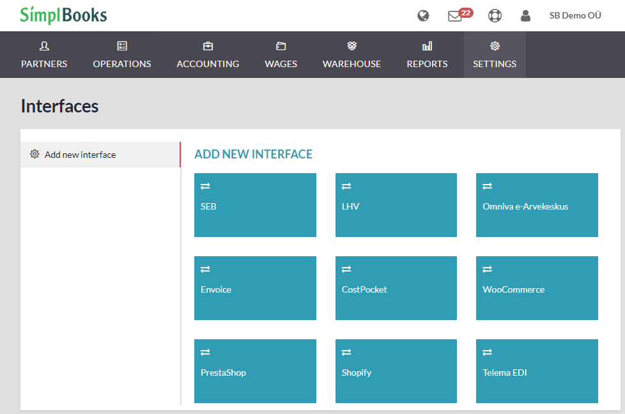Select Add new interface in sidebar
This screenshot has width=625, height=414.
coord(100,155)
